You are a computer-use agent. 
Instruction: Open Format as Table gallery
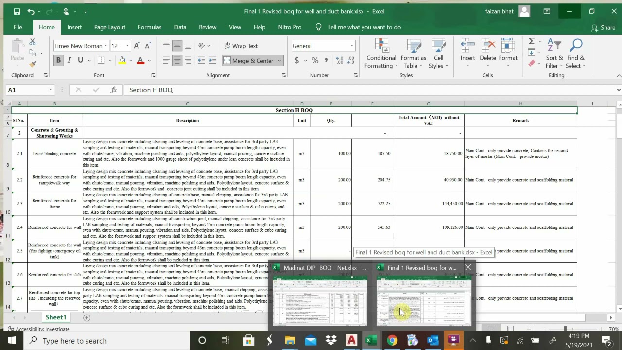[x=413, y=53]
